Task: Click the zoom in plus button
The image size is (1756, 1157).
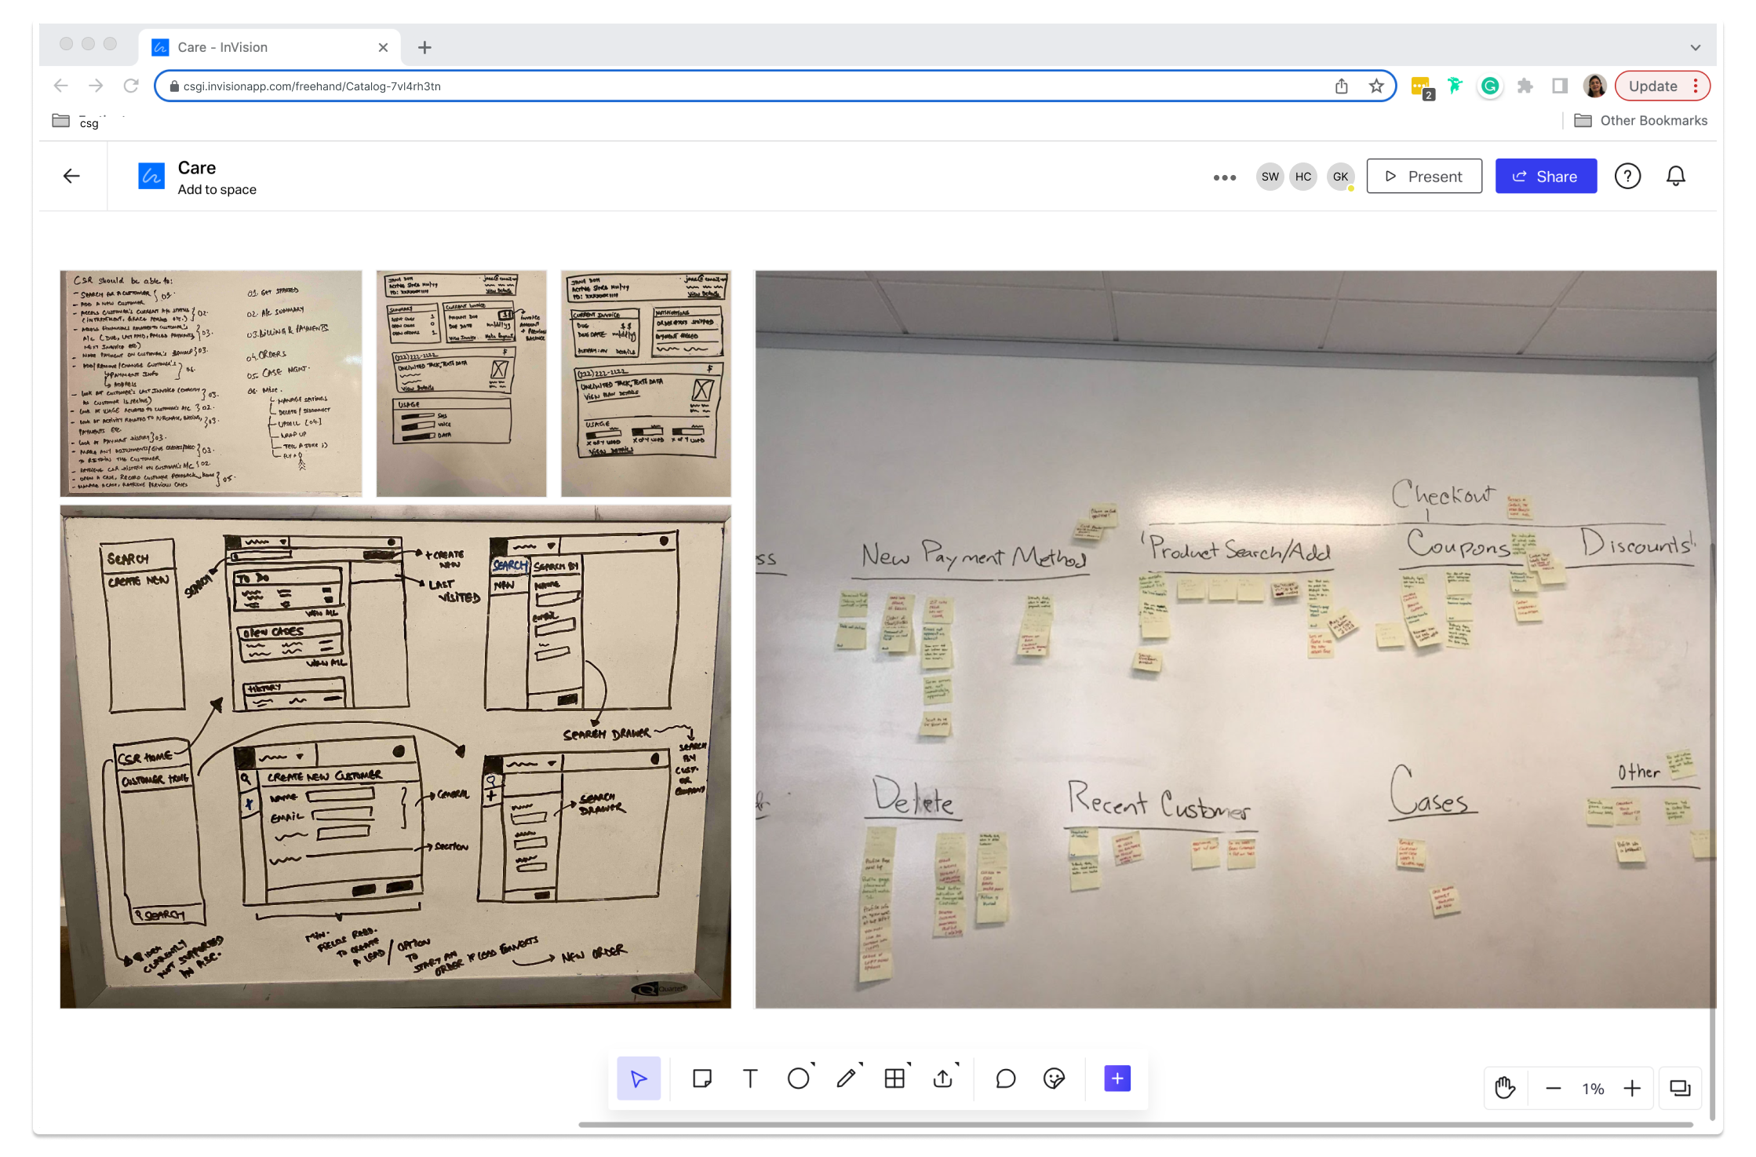Action: [1633, 1088]
